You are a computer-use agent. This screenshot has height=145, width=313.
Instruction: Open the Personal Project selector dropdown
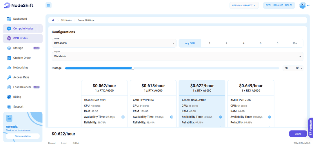click(x=244, y=5)
